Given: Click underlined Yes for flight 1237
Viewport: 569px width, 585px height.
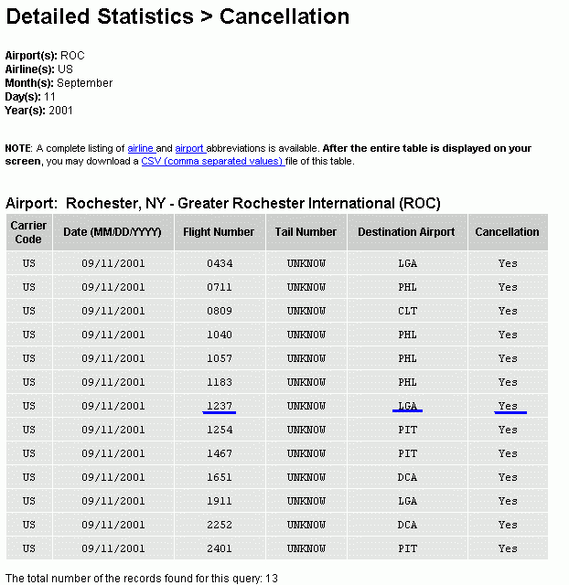Looking at the screenshot, I should [510, 406].
